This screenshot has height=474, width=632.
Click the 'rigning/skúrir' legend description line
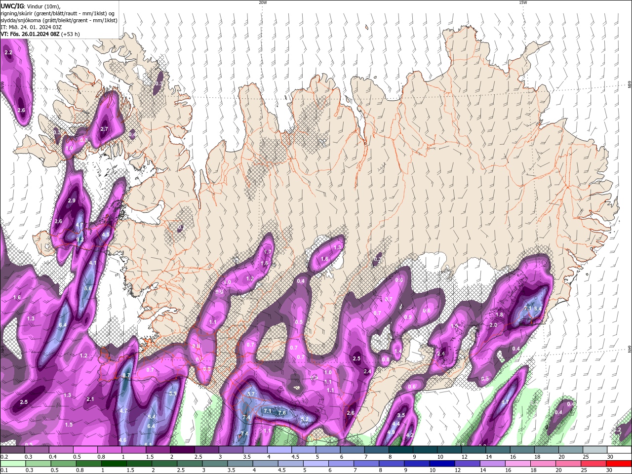pos(58,13)
